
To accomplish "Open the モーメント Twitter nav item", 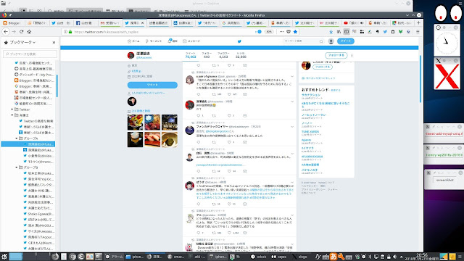I will click(154, 41).
